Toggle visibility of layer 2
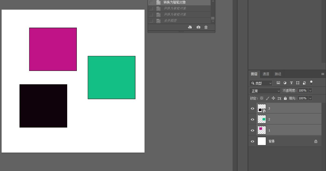 tap(252, 119)
